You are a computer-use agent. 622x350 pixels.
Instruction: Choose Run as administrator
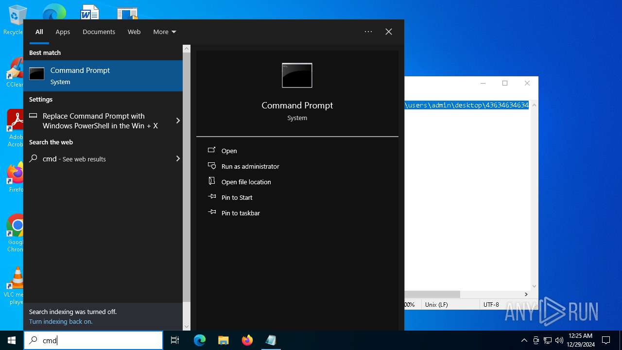250,166
